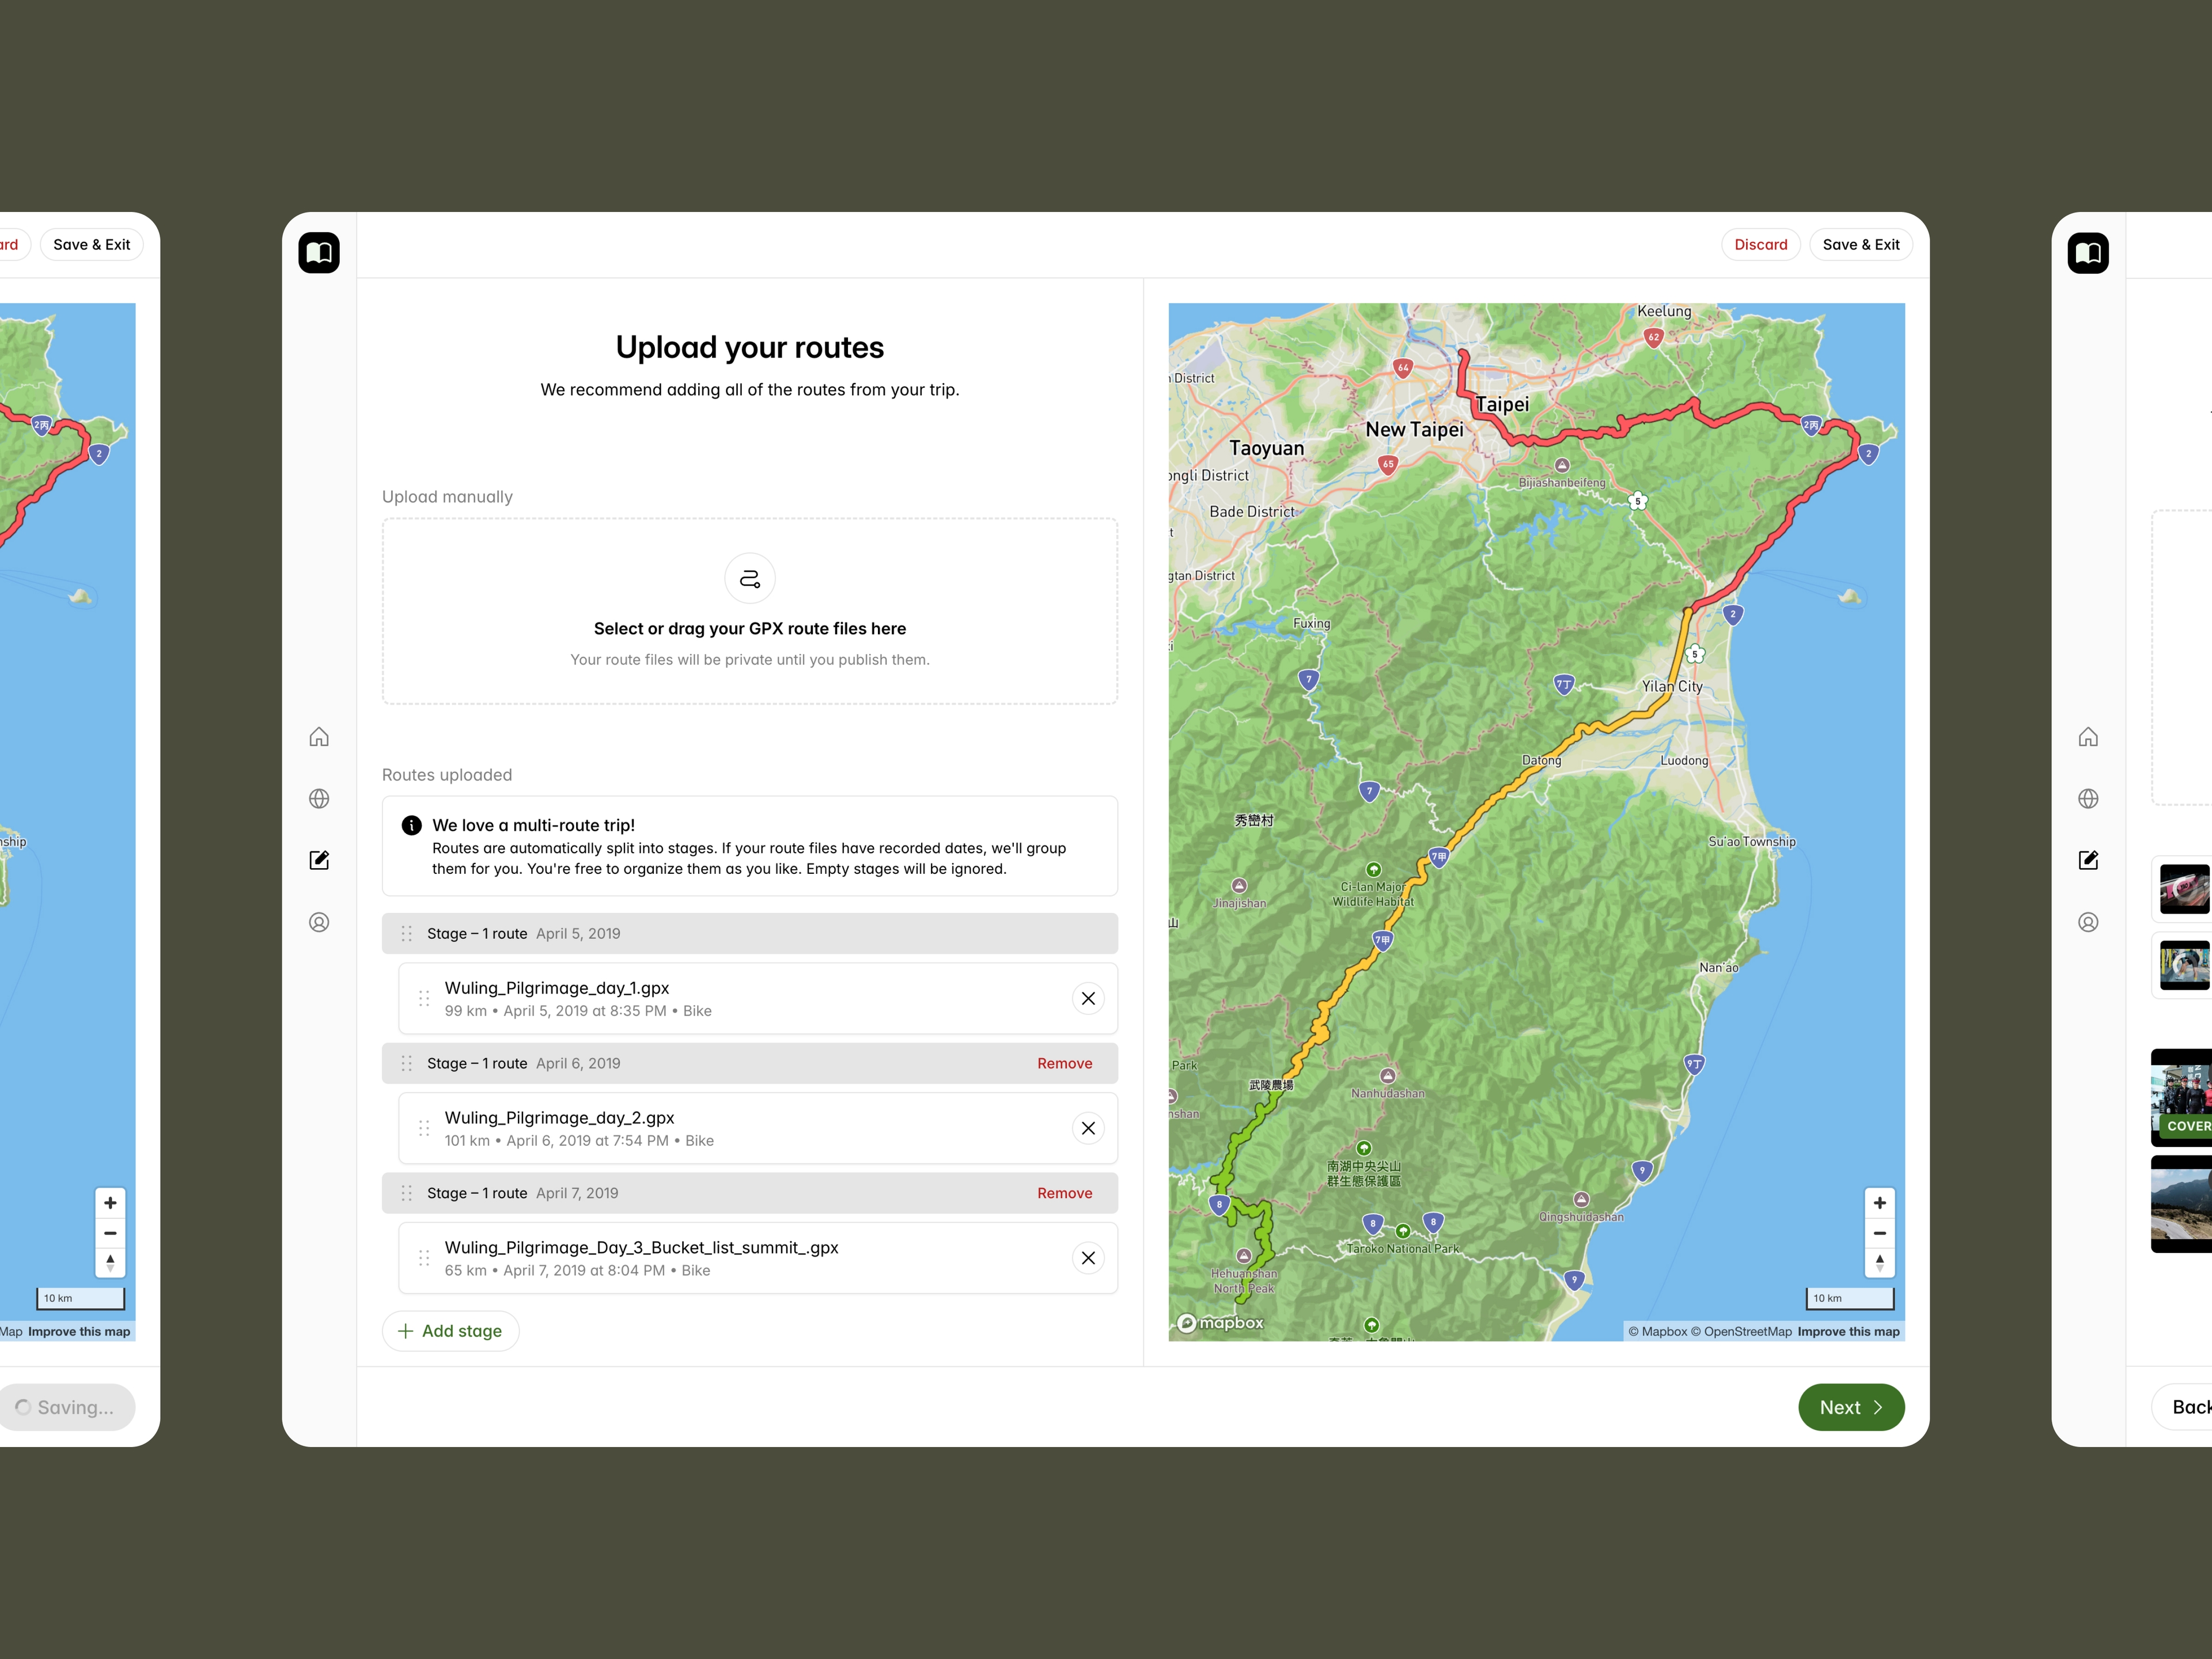Click Improve this map in left window
Viewport: 2212px width, 1659px height.
click(x=79, y=1331)
